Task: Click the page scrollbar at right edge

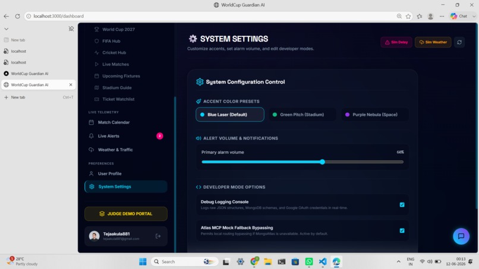Action: [x=476, y=116]
